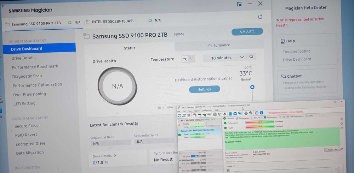Click help icon next to Repeat Test
This screenshot has height=173, width=354.
click(x=342, y=149)
